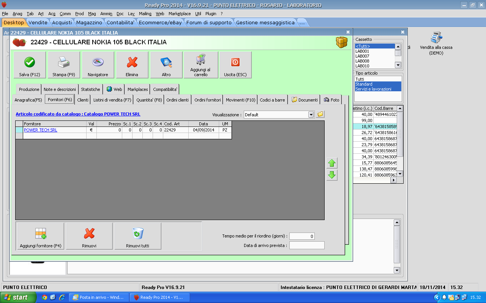Click the Internet Explorer icon in quick launch
The image size is (486, 303).
pyautogui.click(x=62, y=297)
